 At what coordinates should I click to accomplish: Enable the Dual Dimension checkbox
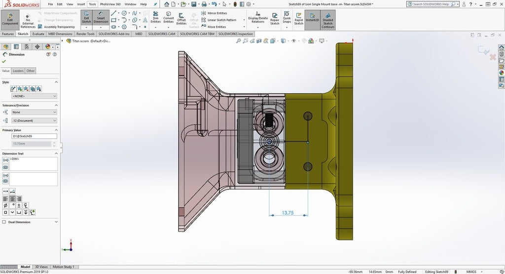click(5, 222)
